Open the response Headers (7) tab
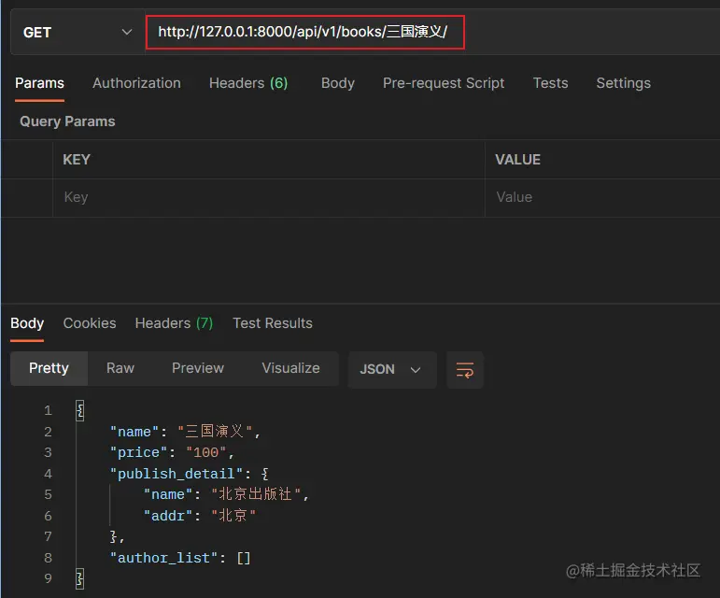The image size is (720, 598). 174,323
